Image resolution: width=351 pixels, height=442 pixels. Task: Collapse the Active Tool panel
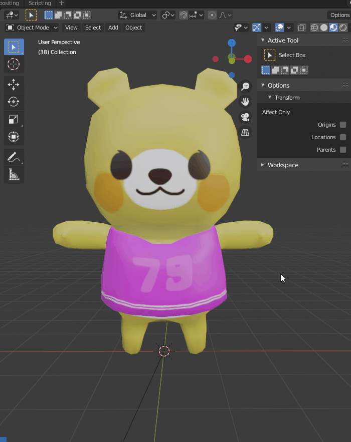[263, 40]
